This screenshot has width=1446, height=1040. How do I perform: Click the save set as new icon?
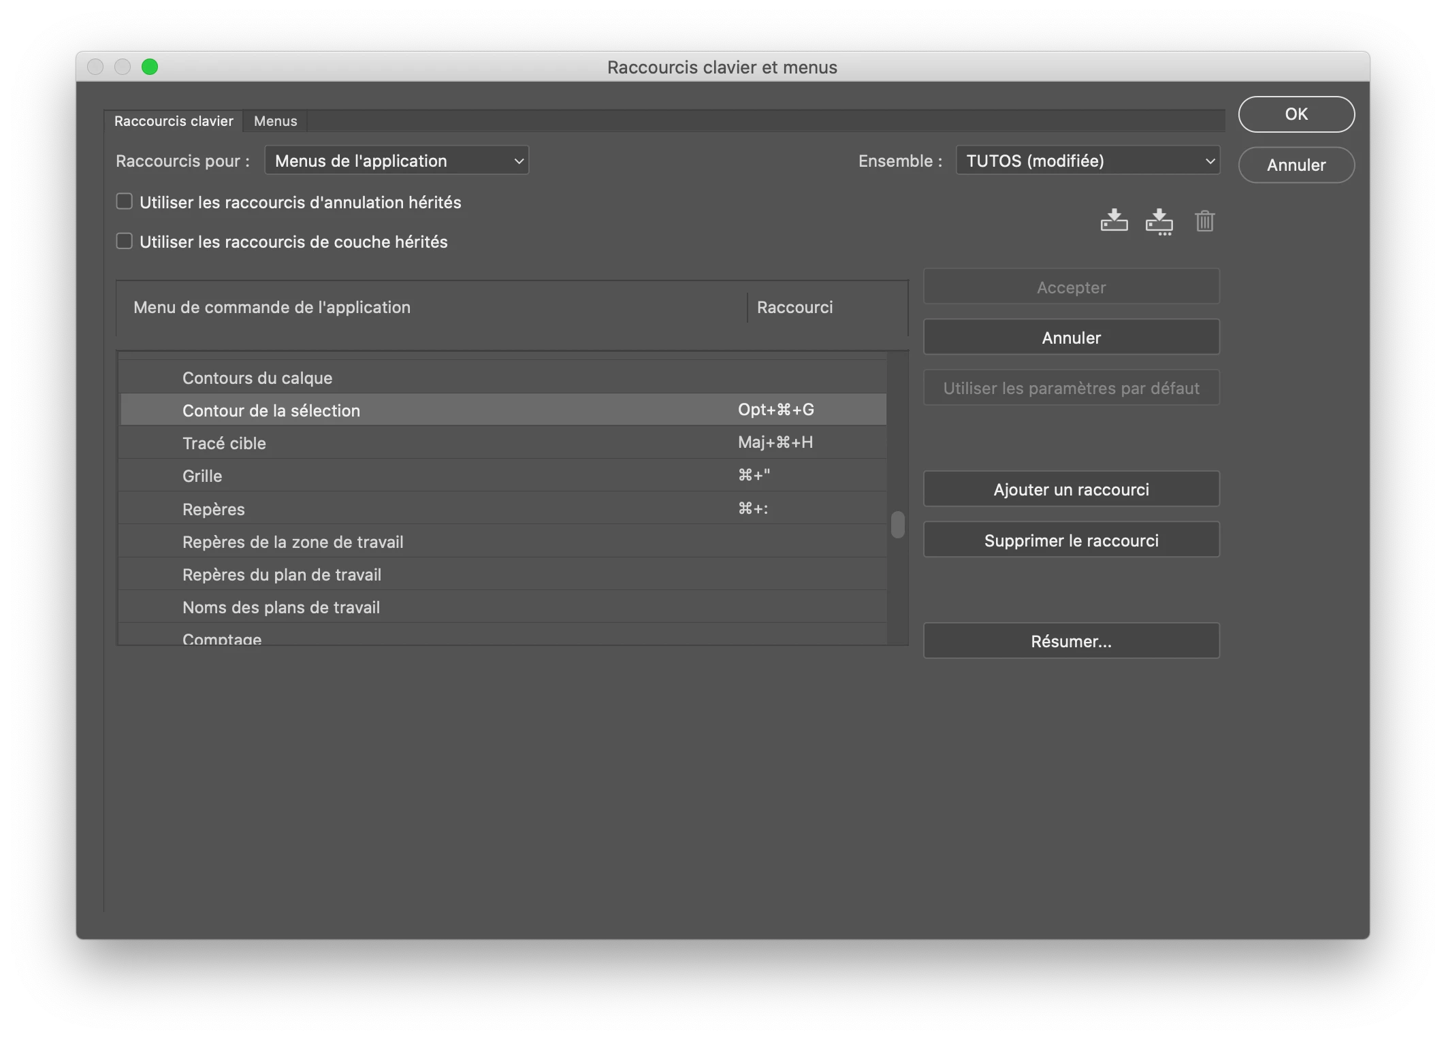coord(1159,221)
